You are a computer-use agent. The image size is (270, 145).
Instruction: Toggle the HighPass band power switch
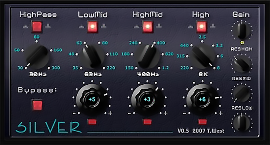(x=37, y=27)
